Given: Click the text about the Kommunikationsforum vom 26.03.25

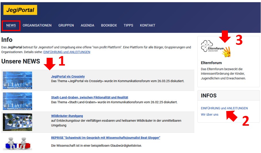Looking at the screenshot, I should click(x=117, y=81).
